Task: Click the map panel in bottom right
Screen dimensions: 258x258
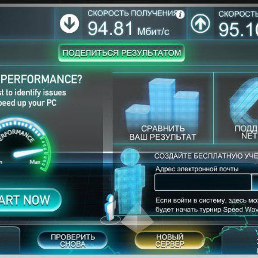Action: [x=240, y=240]
